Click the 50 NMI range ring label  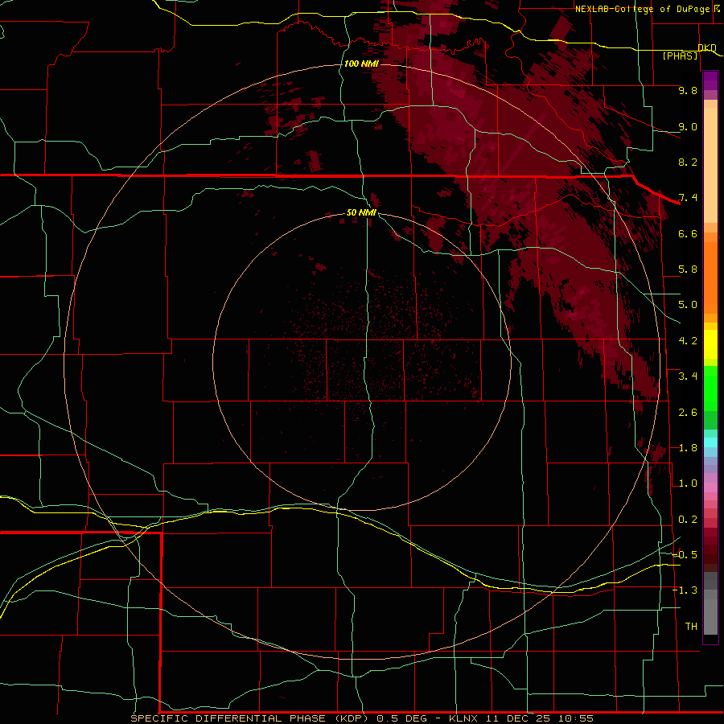361,213
